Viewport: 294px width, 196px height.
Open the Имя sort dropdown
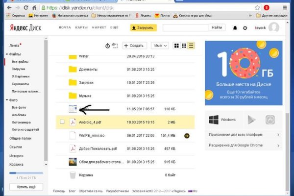click(x=160, y=46)
